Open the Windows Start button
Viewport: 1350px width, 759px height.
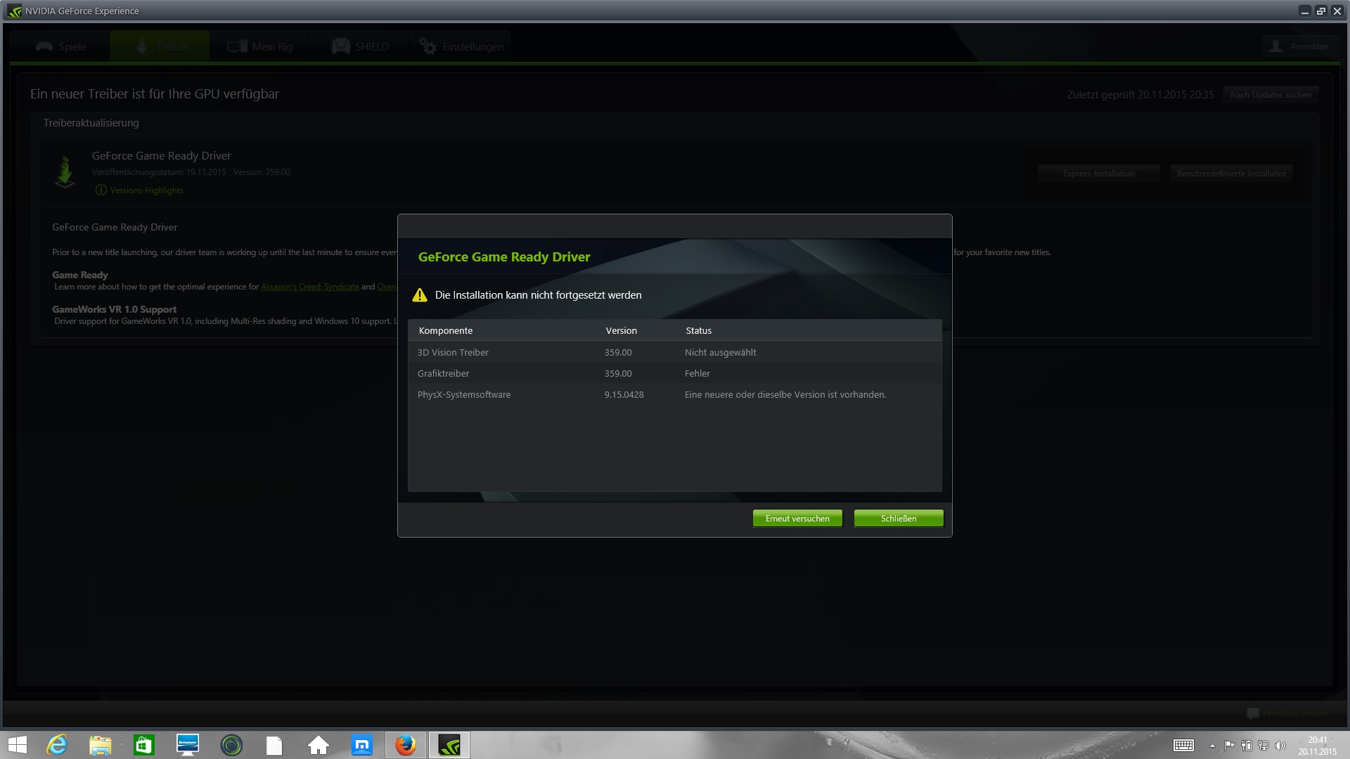pos(18,745)
